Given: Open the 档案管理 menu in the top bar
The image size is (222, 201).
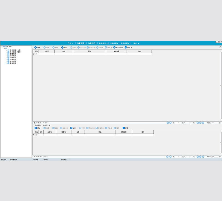Looking at the screenshot, I should (81, 43).
